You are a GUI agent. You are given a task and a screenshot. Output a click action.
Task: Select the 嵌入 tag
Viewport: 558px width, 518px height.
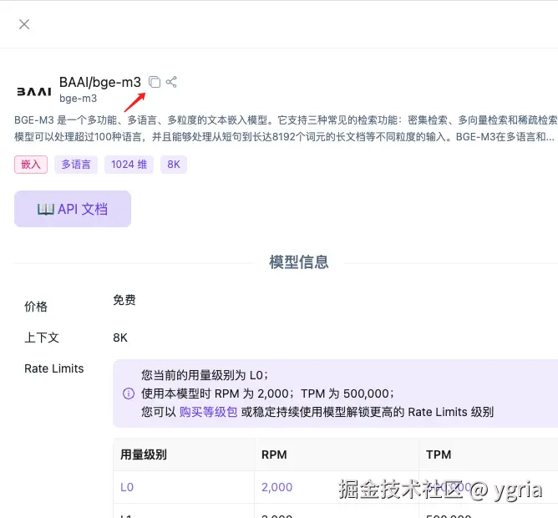[31, 165]
